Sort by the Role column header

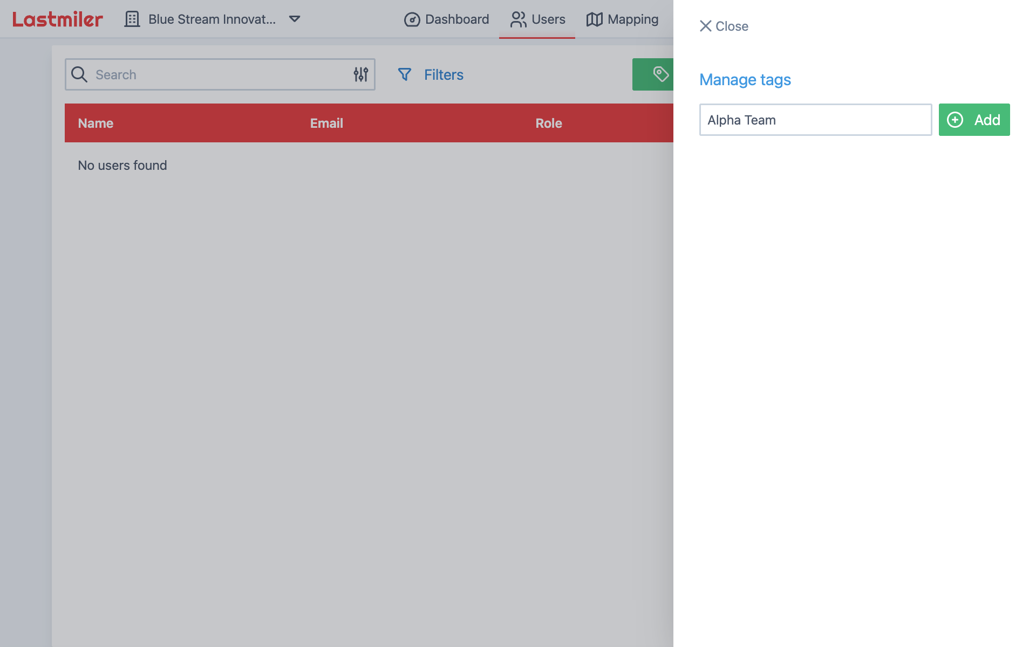[549, 123]
